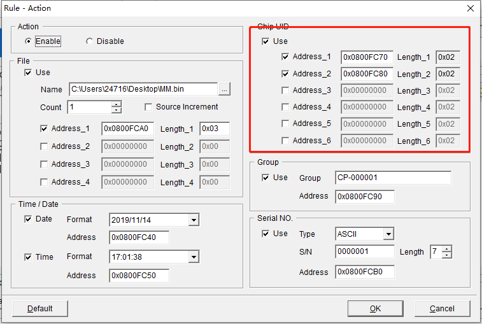Image resolution: width=482 pixels, height=324 pixels.
Task: Toggle Chip UID Address_2 checkbox
Action: pyautogui.click(x=285, y=74)
